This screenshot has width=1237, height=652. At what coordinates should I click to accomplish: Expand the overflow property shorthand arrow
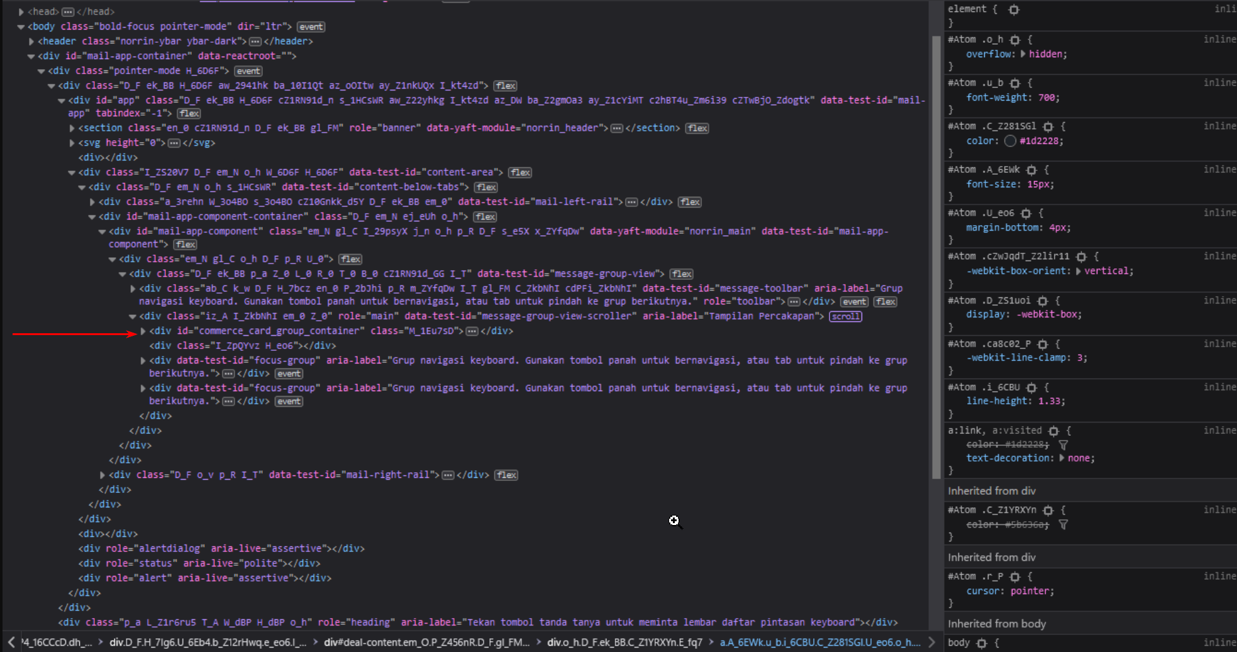pos(1023,54)
